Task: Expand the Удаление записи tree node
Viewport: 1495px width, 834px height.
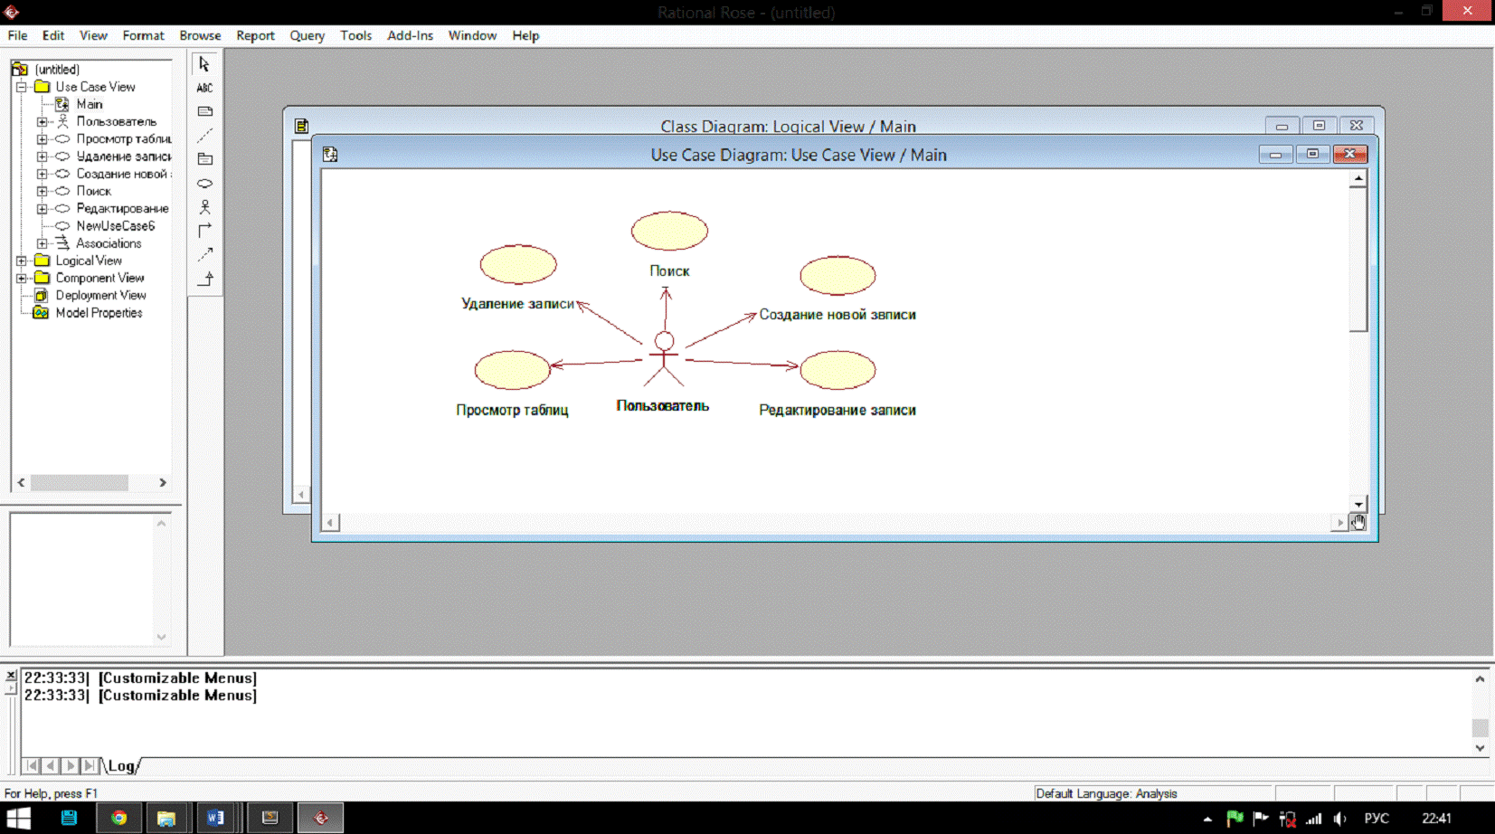Action: [x=42, y=156]
